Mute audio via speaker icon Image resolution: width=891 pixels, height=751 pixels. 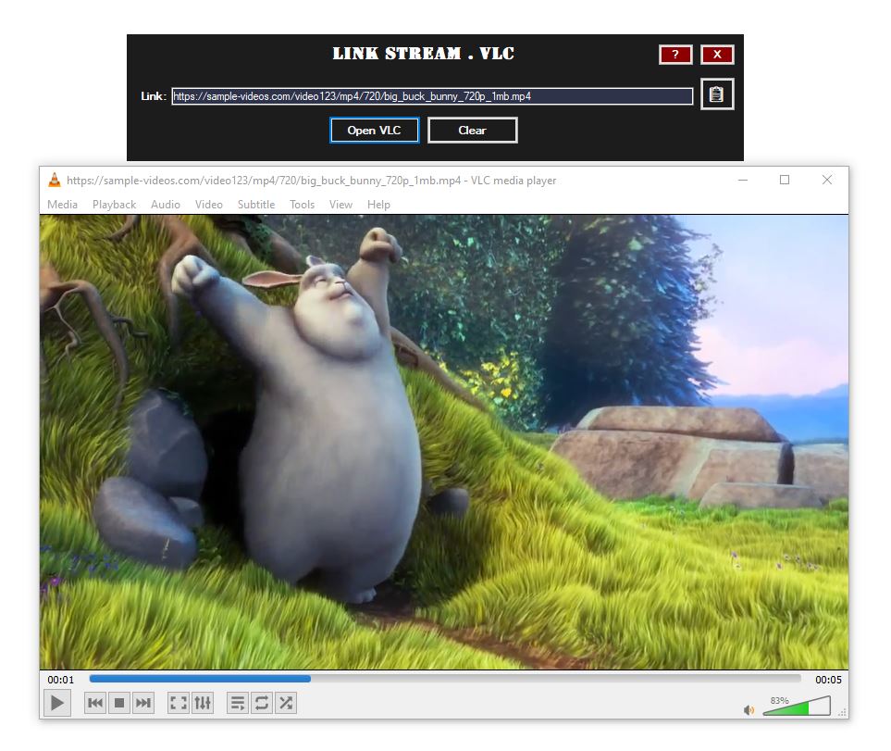(749, 709)
